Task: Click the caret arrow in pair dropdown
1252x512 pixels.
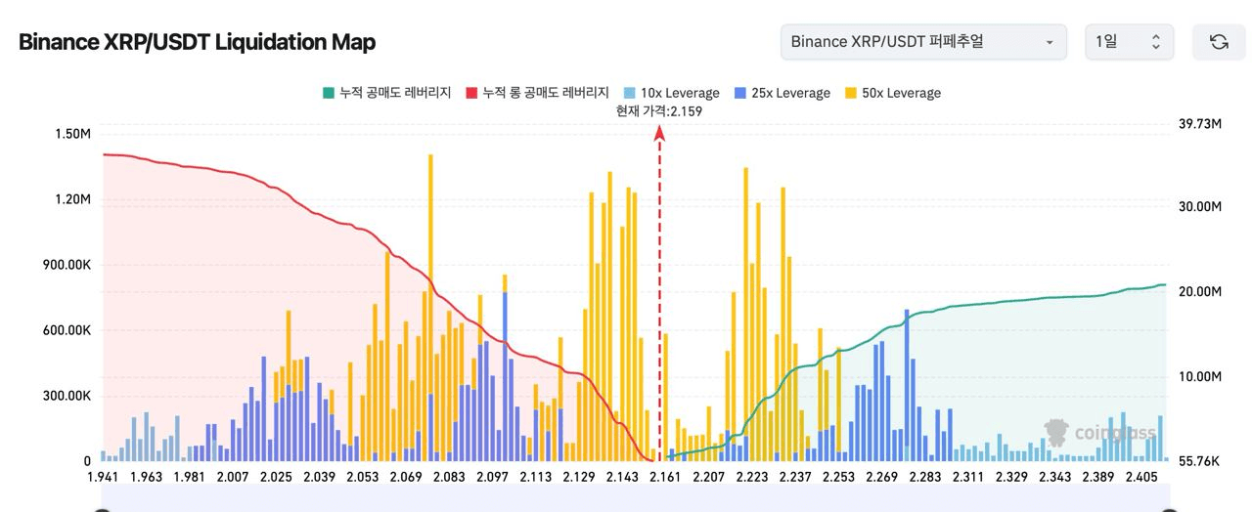Action: point(1050,43)
